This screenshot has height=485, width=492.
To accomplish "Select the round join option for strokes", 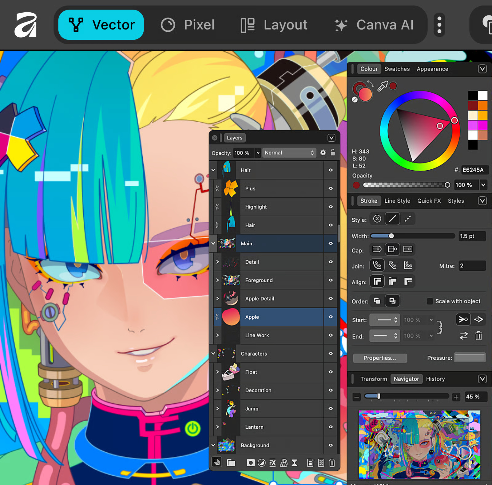I will coord(377,265).
